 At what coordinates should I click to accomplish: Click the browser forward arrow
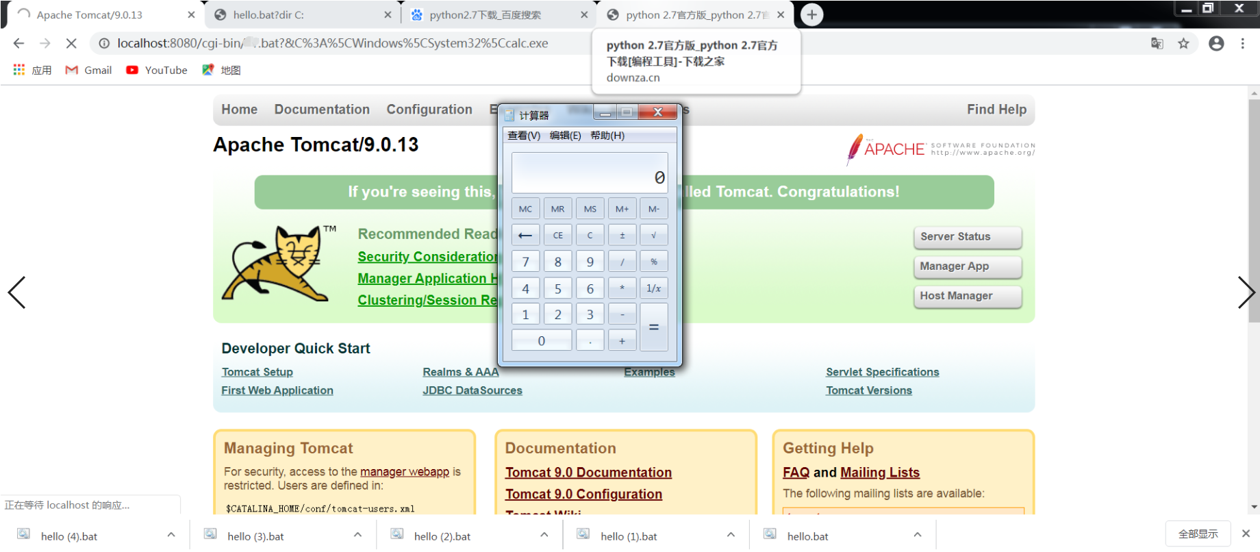[45, 43]
